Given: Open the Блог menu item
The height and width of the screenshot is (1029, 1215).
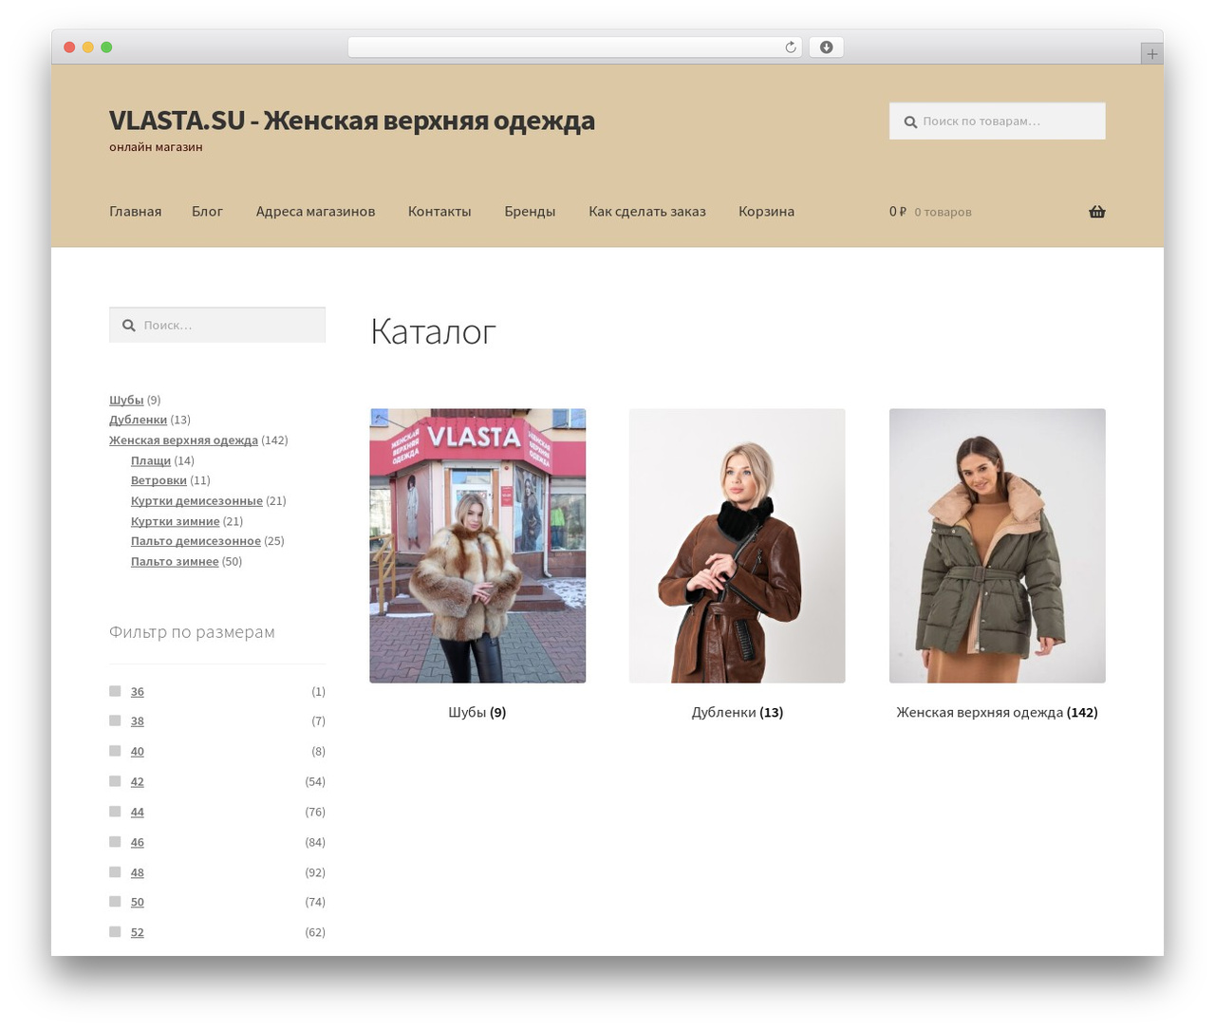Looking at the screenshot, I should [207, 212].
